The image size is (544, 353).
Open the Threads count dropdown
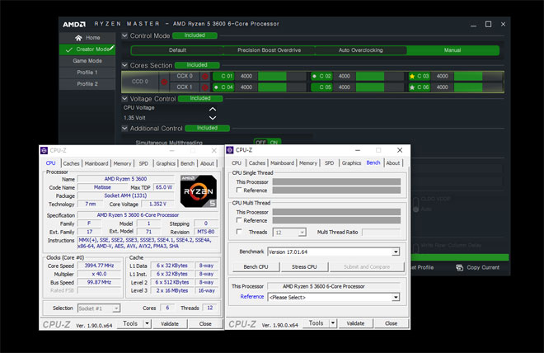pyautogui.click(x=302, y=233)
